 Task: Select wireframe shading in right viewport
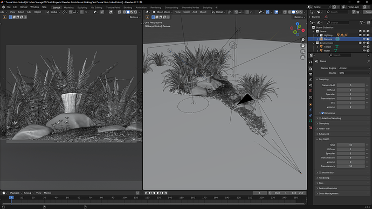[290, 12]
